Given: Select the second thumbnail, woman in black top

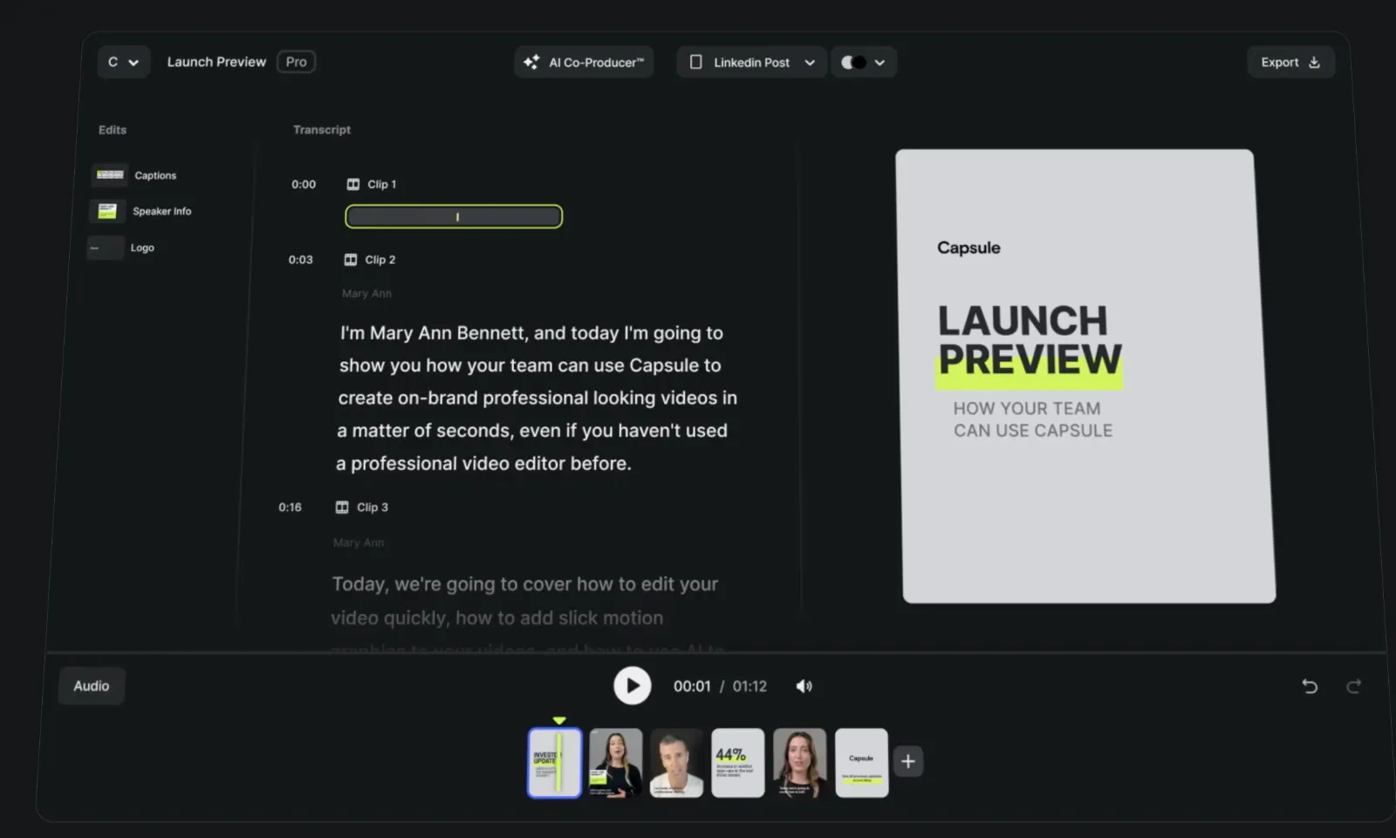Looking at the screenshot, I should tap(616, 763).
